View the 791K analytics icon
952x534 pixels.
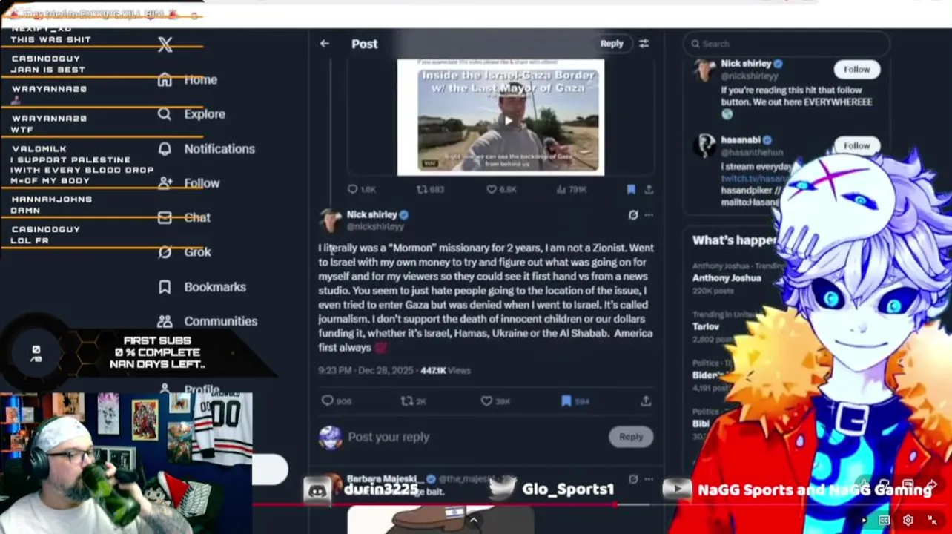pyautogui.click(x=561, y=190)
